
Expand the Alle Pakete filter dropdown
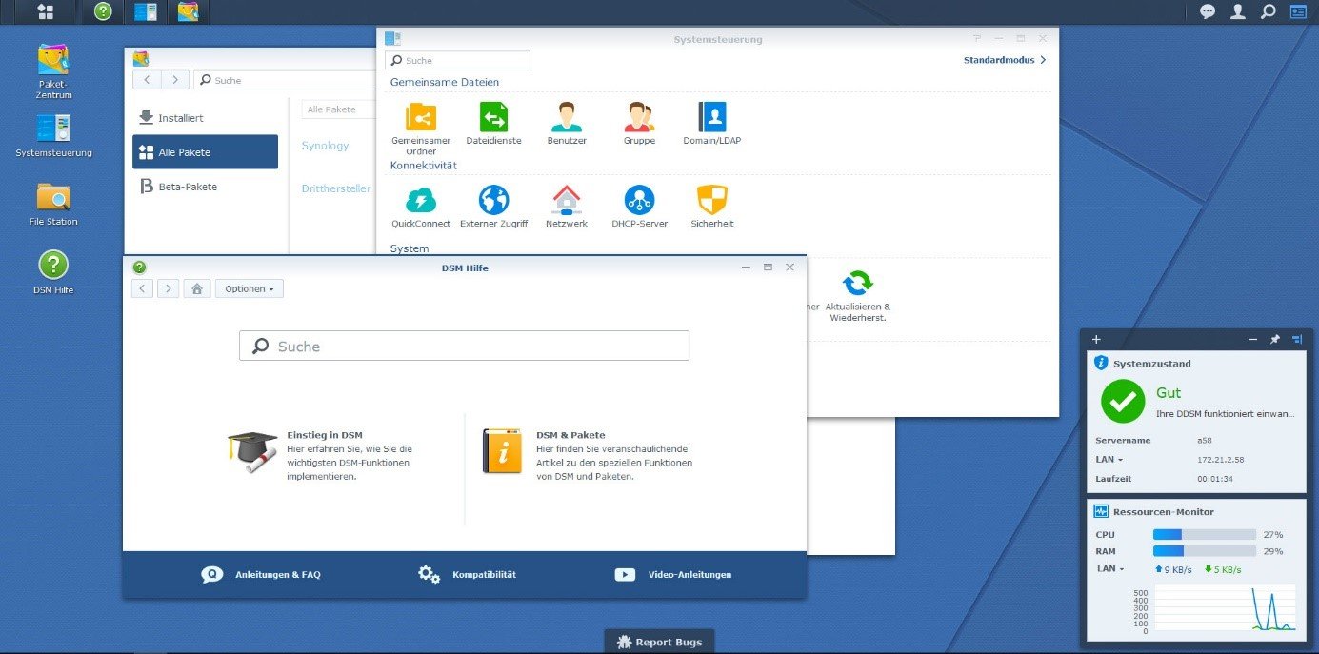(x=339, y=109)
